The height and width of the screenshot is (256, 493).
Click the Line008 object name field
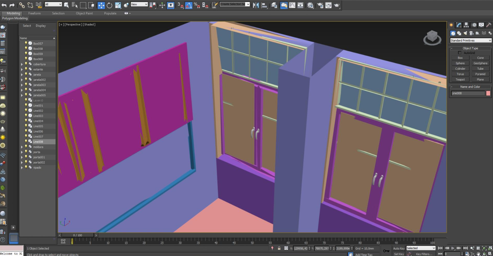click(468, 93)
